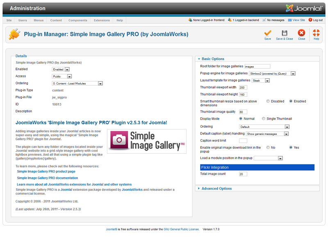328x237 pixels.
Task: Open the Help lifebuoy icon
Action: pos(316,33)
